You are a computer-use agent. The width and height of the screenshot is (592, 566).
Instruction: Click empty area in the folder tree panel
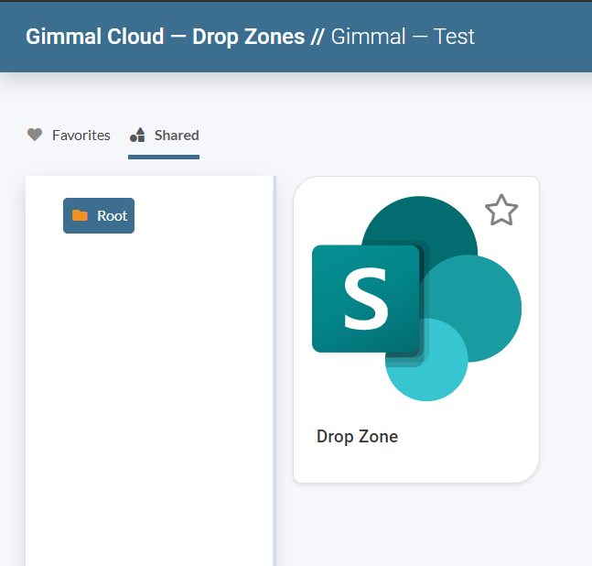[x=146, y=385]
